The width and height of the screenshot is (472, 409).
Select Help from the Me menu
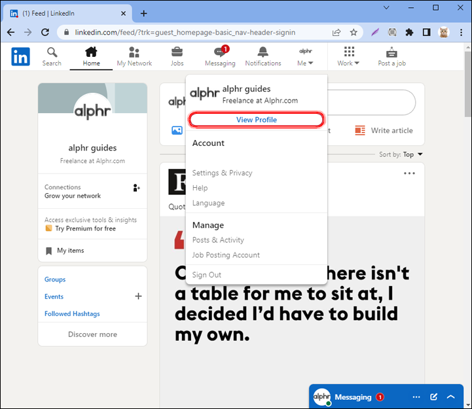[200, 188]
